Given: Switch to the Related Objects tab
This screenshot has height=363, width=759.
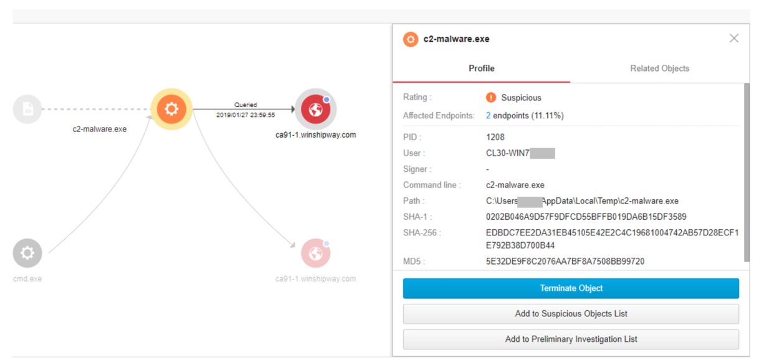Looking at the screenshot, I should [x=659, y=68].
